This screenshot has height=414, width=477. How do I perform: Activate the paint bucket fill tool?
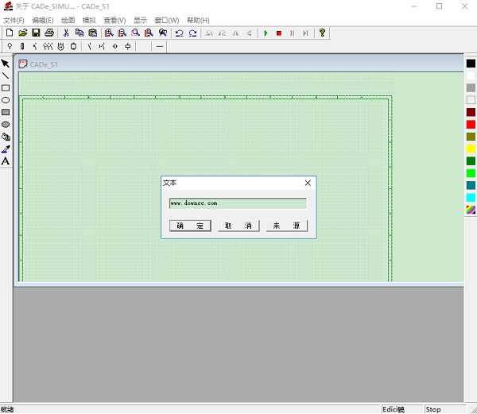(x=6, y=137)
